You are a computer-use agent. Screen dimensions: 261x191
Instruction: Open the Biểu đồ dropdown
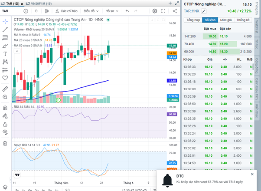[91, 11]
